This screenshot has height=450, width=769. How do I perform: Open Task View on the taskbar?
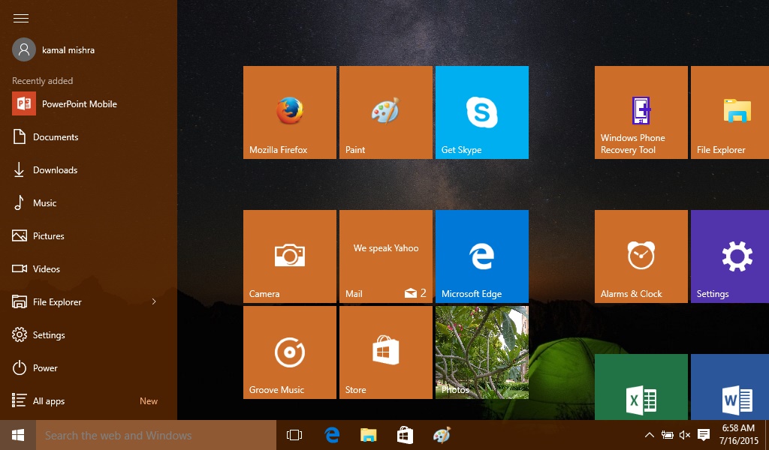(x=294, y=435)
